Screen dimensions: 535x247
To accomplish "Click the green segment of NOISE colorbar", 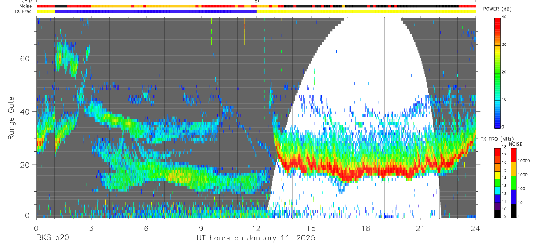I will coord(513,183).
